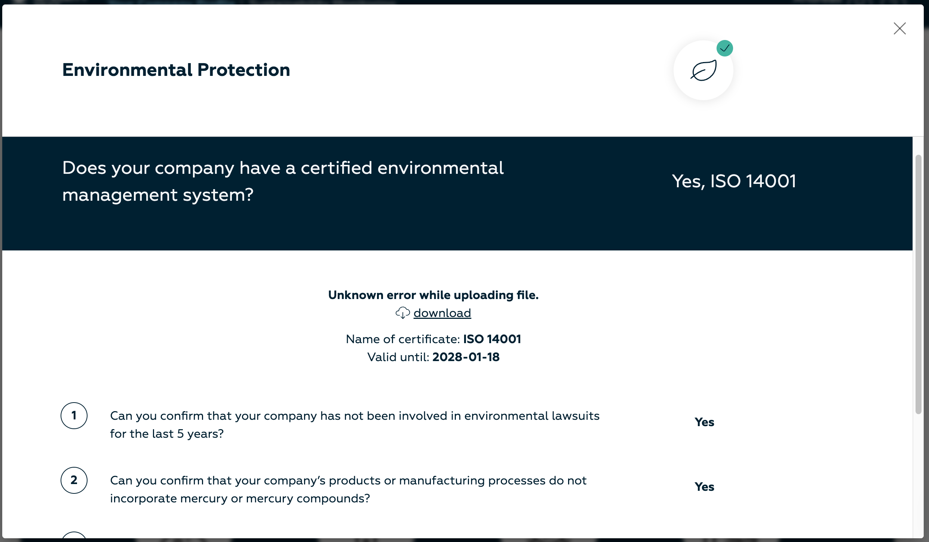Open the certificate download link
Screen dimensions: 929x542
point(442,313)
